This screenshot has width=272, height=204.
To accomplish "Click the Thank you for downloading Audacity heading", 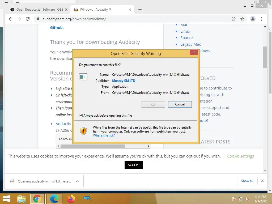I will tap(95, 42).
